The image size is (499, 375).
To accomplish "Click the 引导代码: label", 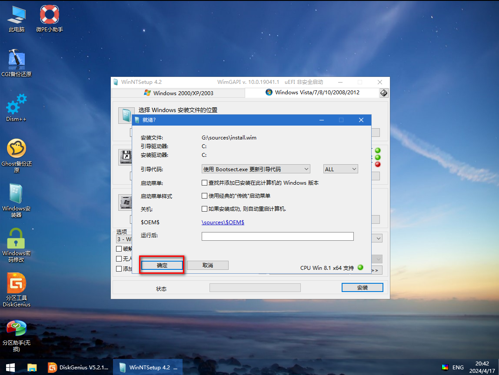I will (152, 169).
